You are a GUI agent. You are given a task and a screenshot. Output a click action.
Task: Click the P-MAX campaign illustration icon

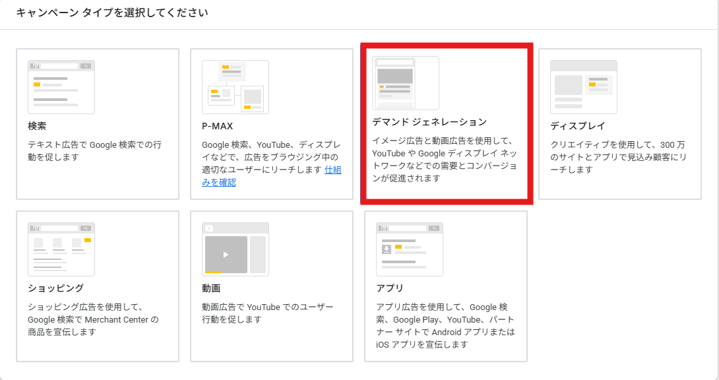coord(235,86)
